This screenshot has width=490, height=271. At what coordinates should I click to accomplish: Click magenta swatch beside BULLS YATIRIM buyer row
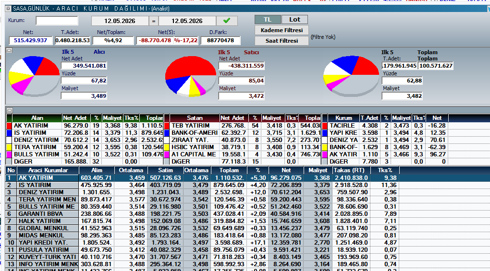(9, 154)
